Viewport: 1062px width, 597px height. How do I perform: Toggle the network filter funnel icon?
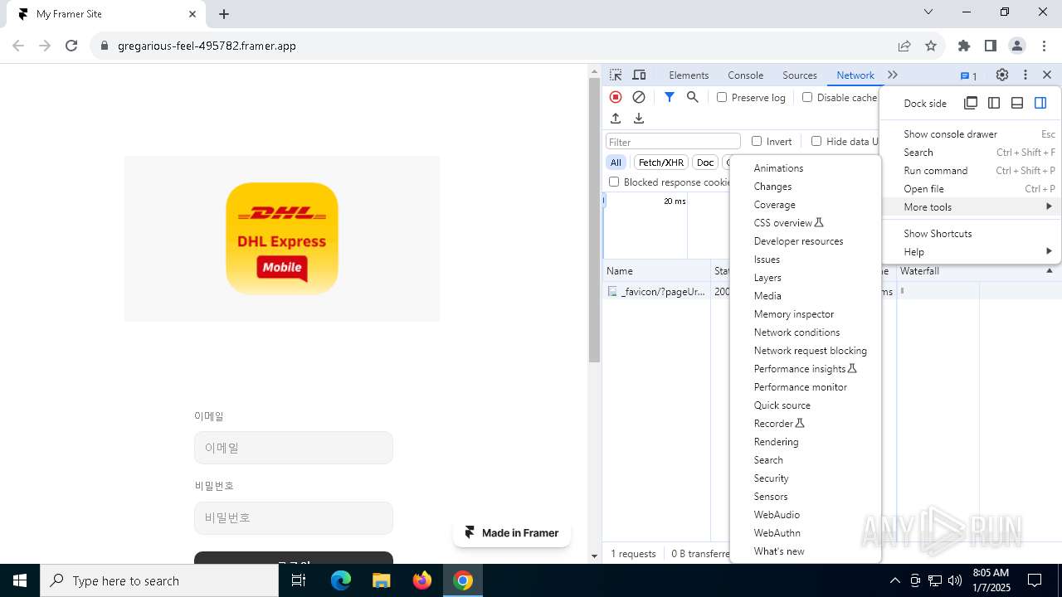pyautogui.click(x=670, y=97)
